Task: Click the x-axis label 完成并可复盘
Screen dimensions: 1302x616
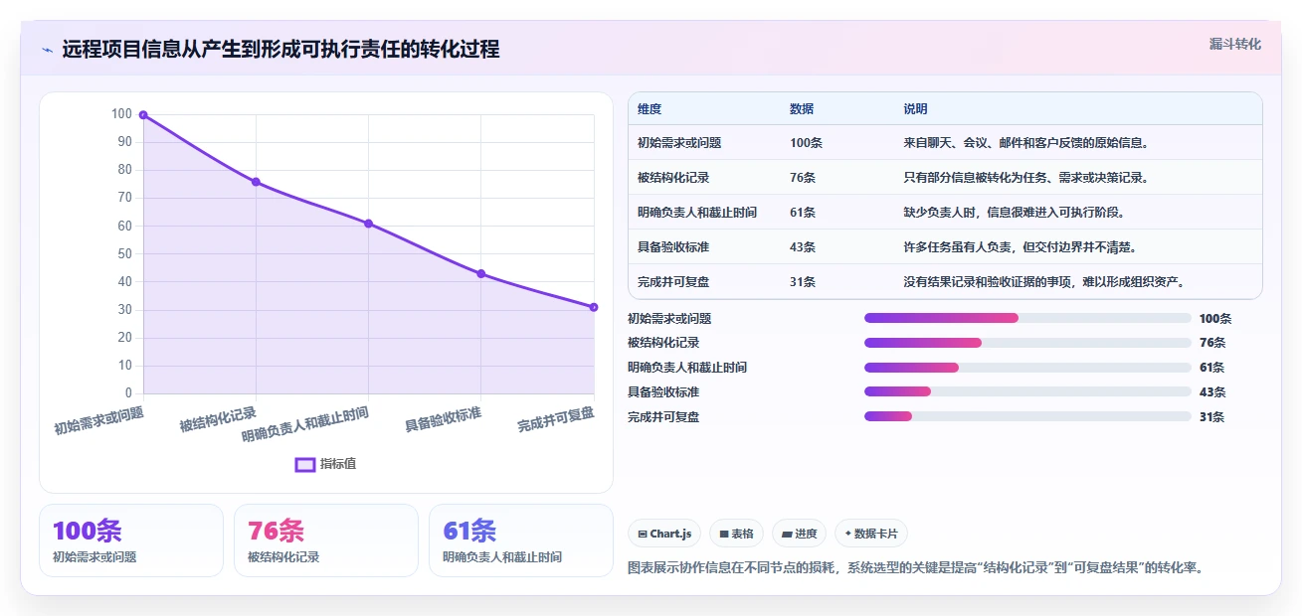Action: 556,419
